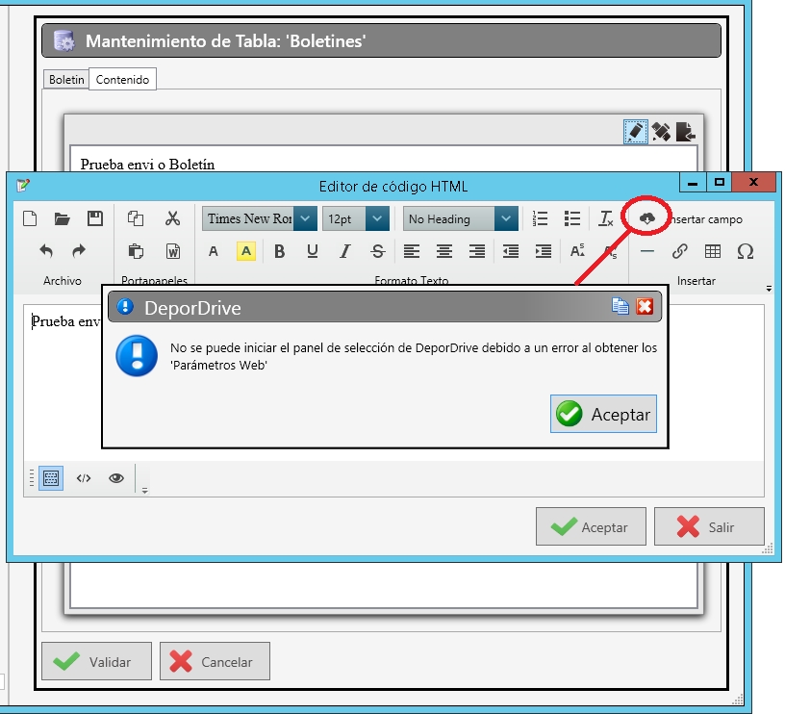Select the Contenido tab

click(123, 79)
